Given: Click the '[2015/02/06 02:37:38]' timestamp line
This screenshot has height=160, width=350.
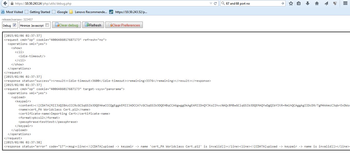Looking at the screenshot, I should (23, 142).
